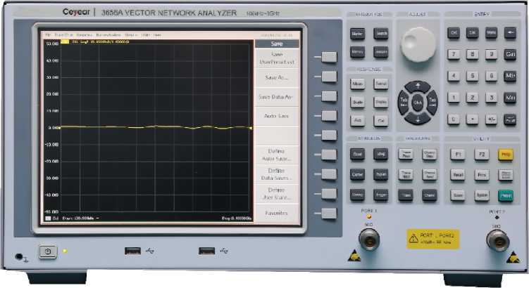Open Define Data Saves... option
This screenshot has height=288, width=529.
click(x=276, y=175)
